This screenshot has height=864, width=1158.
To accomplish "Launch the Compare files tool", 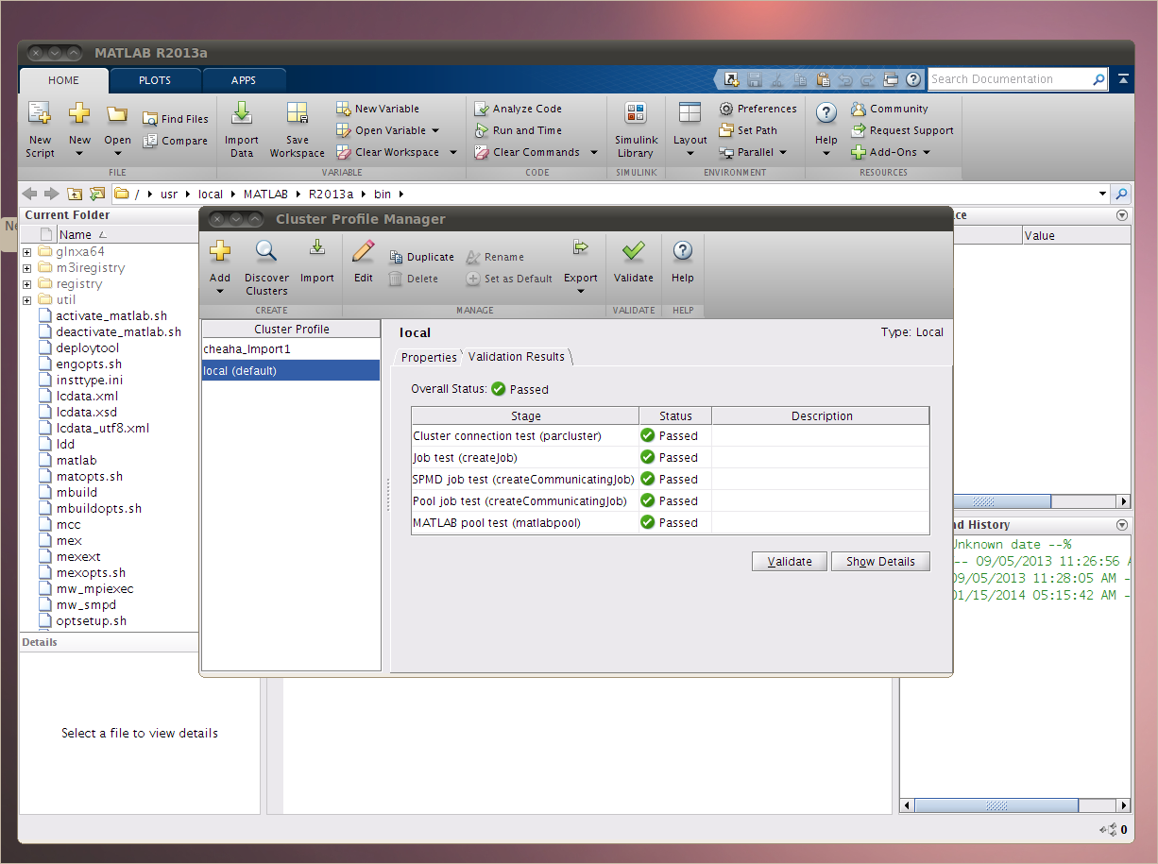I will pos(176,141).
